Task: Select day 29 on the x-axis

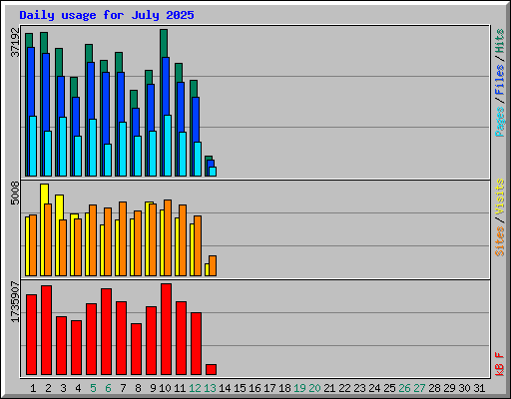Action: click(449, 388)
